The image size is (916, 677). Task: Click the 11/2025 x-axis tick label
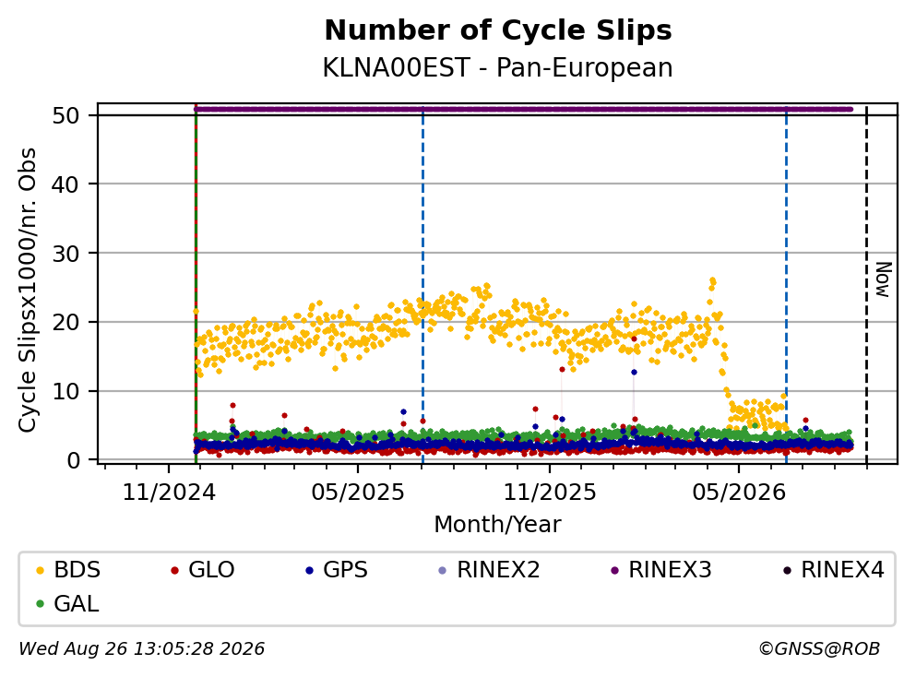pyautogui.click(x=550, y=493)
